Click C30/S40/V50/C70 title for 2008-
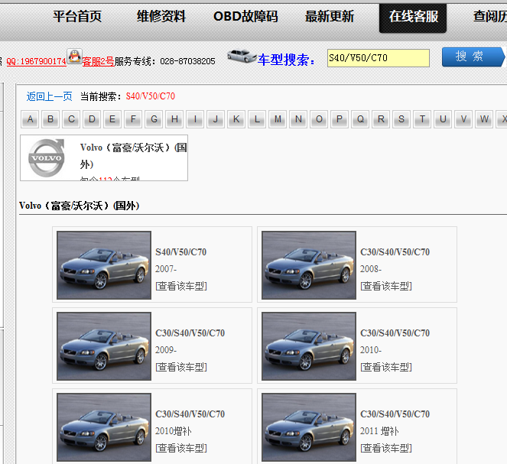Viewport: 507px width, 464px height. coord(395,252)
